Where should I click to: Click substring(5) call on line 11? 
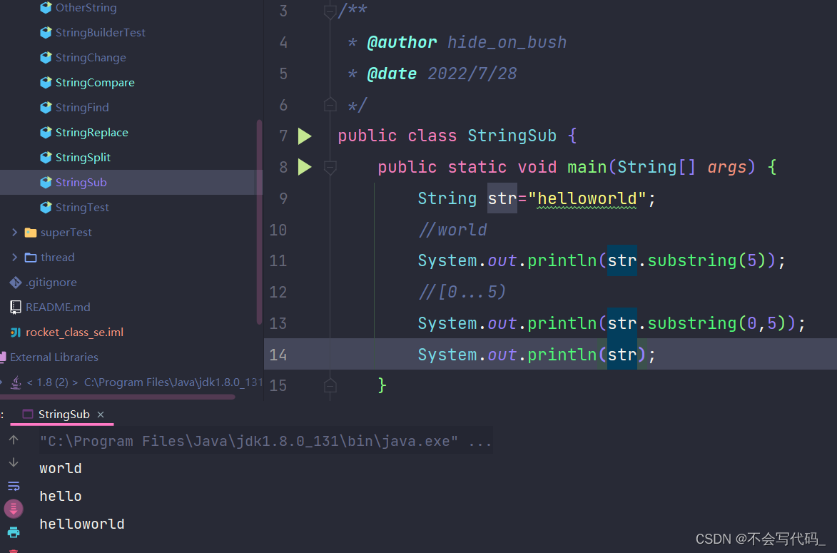tap(711, 260)
